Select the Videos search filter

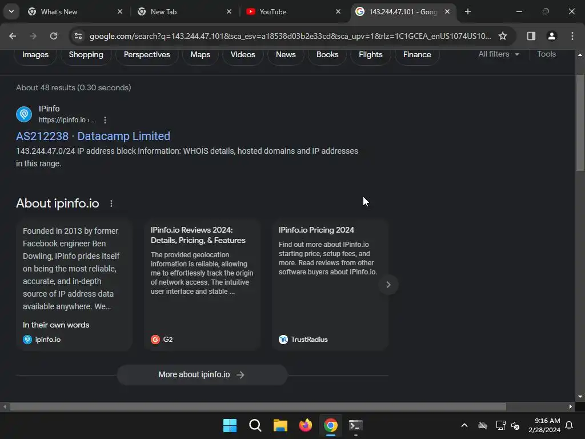click(243, 54)
